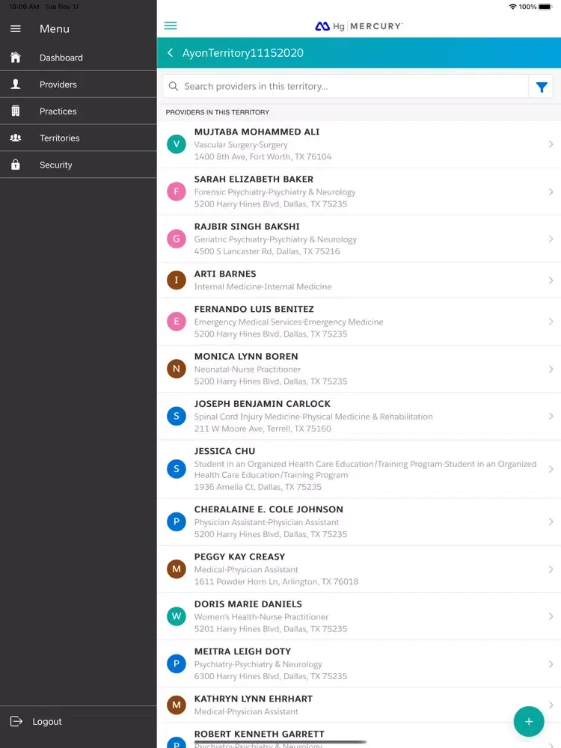Open Jessica Chu details chevron
Screen dimensions: 561x748
[x=551, y=469]
